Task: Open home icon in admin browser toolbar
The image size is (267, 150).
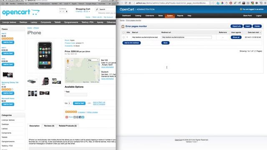Action: (130, 3)
